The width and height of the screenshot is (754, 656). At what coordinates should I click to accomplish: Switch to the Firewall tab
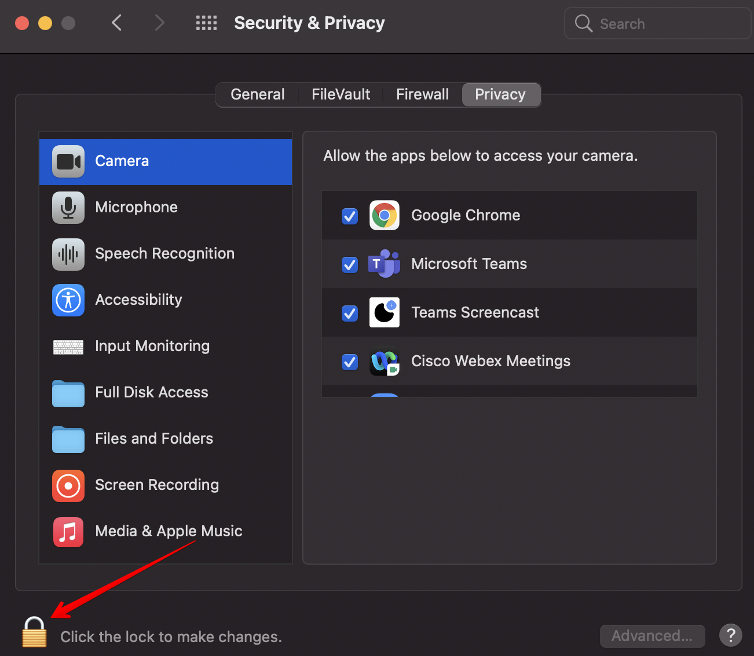pos(422,95)
